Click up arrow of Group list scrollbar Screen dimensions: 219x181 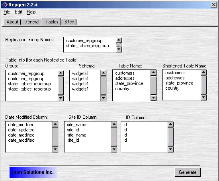pos(61,73)
